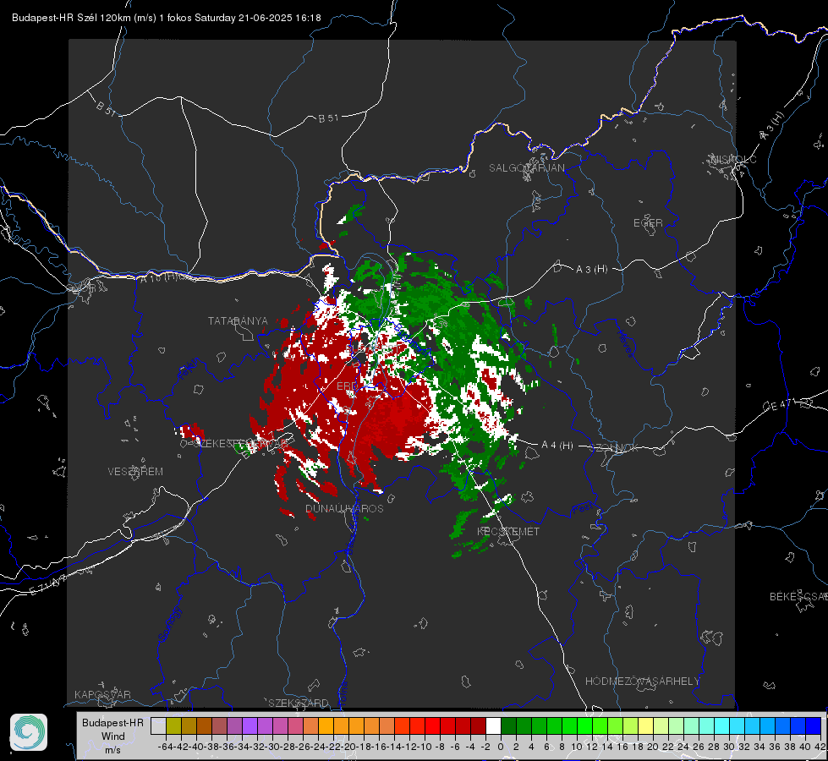The width and height of the screenshot is (828, 761).
Task: Click the BÉKÉSCSABA label at the map edge
Action: tap(798, 596)
